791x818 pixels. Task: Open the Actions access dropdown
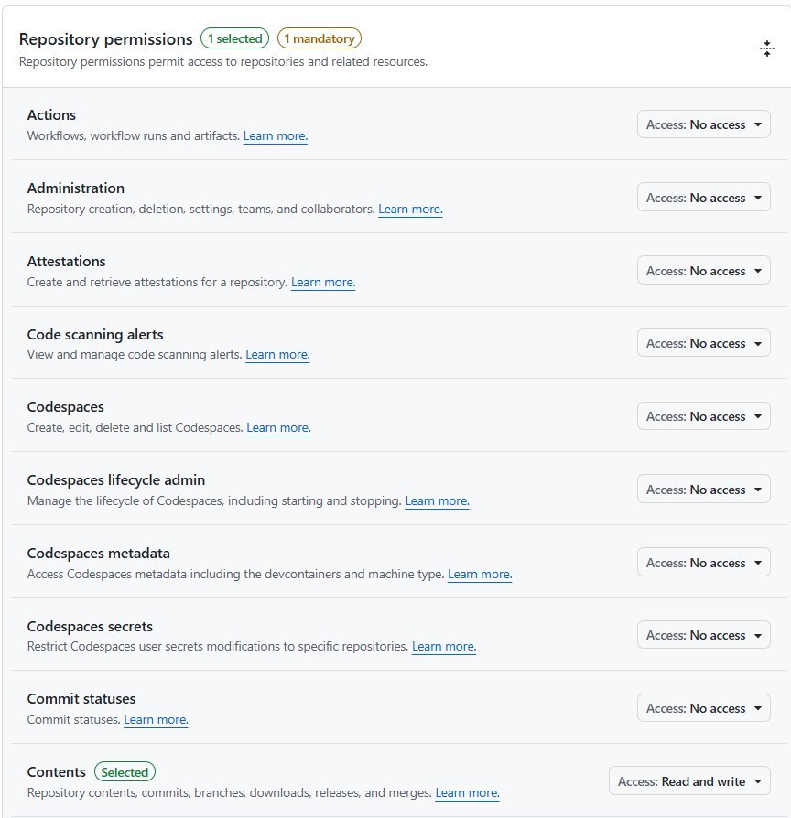coord(703,124)
